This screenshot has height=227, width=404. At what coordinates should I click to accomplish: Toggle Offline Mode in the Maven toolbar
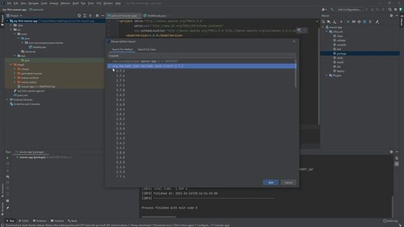pos(359,22)
